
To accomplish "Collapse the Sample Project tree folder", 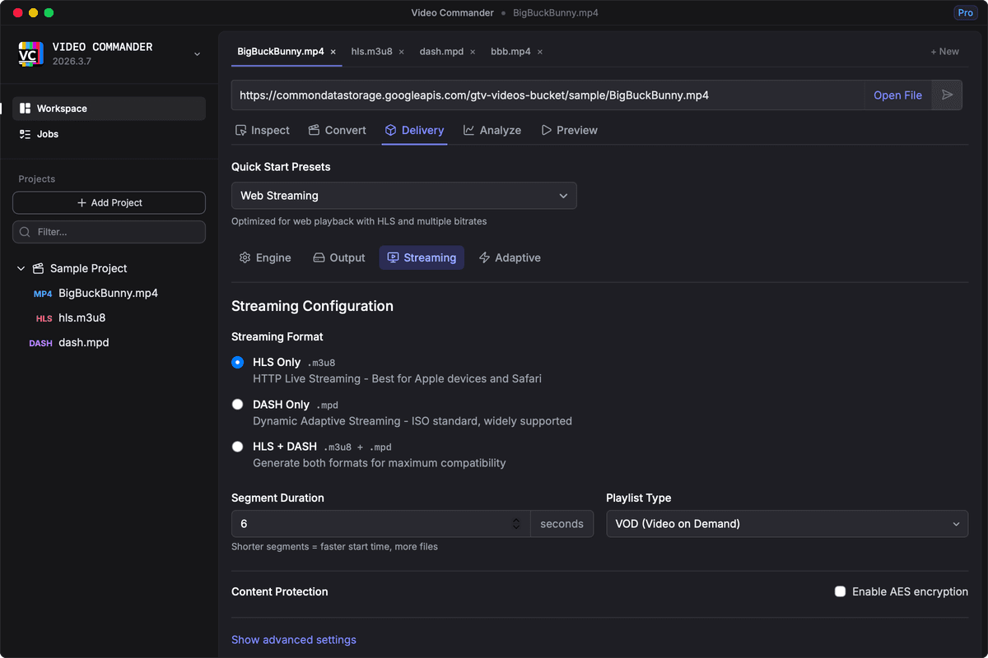I will point(21,269).
